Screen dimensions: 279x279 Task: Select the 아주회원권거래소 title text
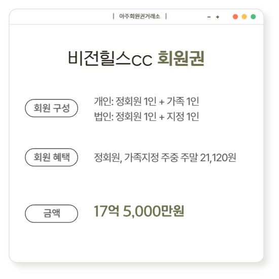coord(139,16)
